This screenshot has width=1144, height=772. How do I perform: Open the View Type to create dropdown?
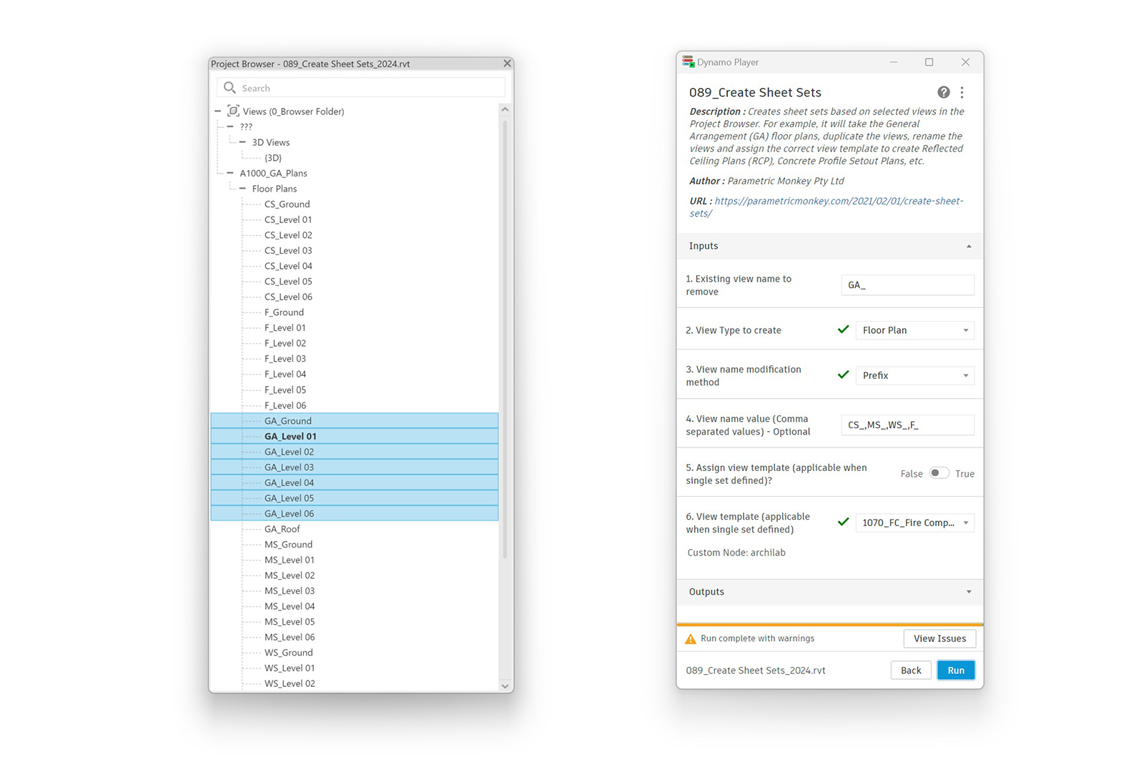(x=914, y=330)
